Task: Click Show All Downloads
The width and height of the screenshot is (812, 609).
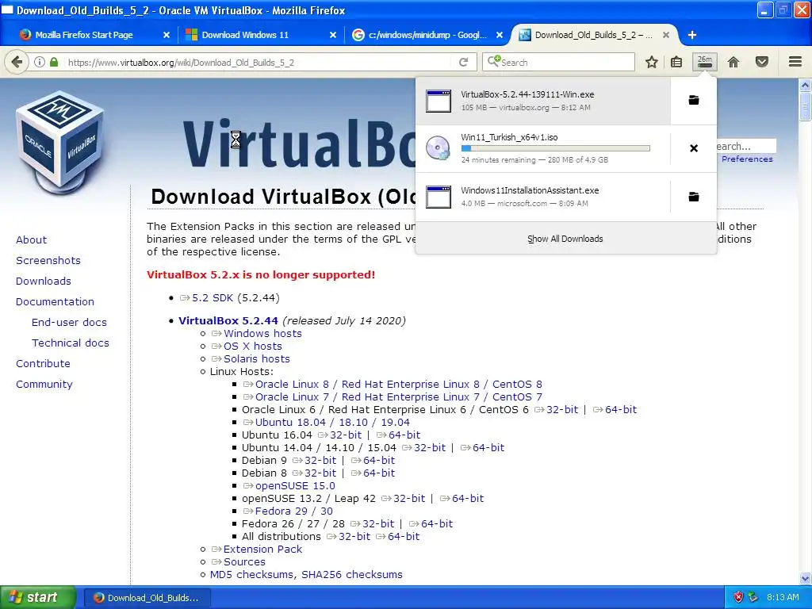Action: pyautogui.click(x=565, y=239)
